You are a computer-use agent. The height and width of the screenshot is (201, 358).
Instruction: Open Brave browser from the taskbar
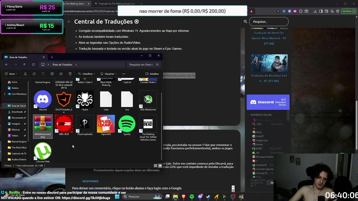[x=183, y=197]
